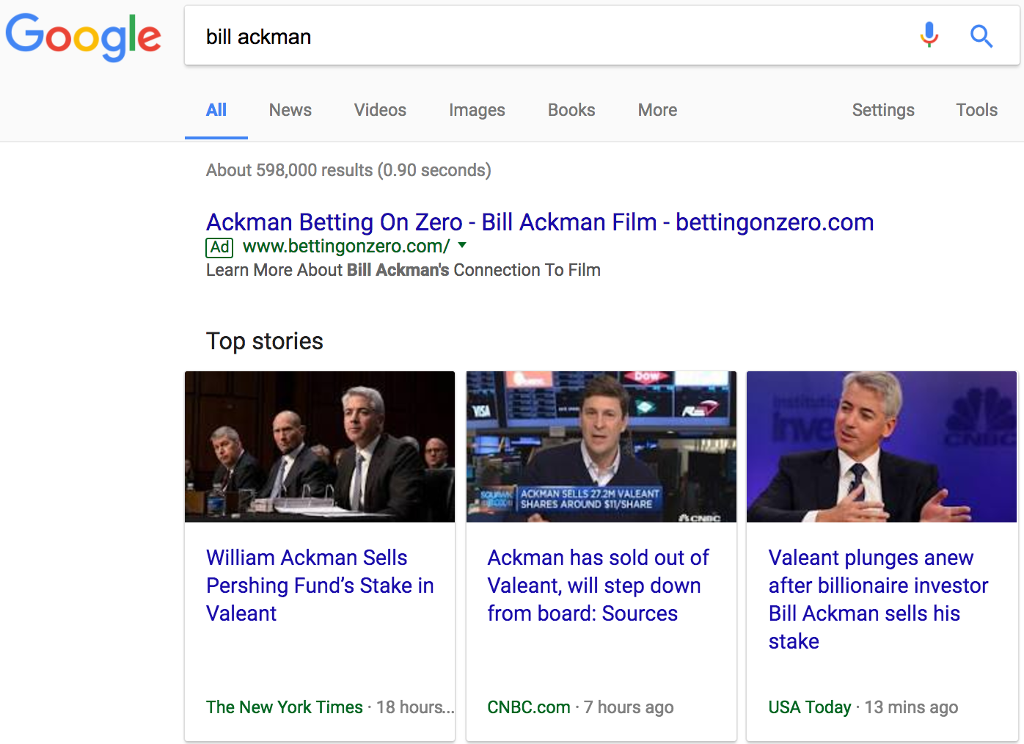Start voice search with microphone icon

click(x=929, y=35)
